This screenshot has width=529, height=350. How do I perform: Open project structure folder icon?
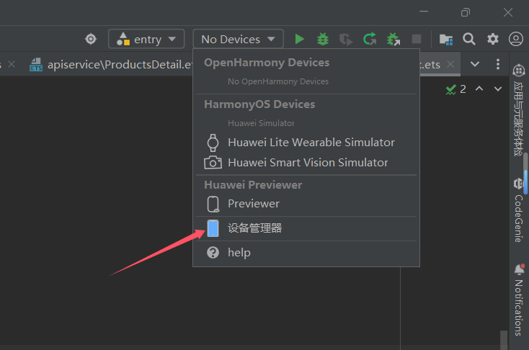[x=446, y=40]
